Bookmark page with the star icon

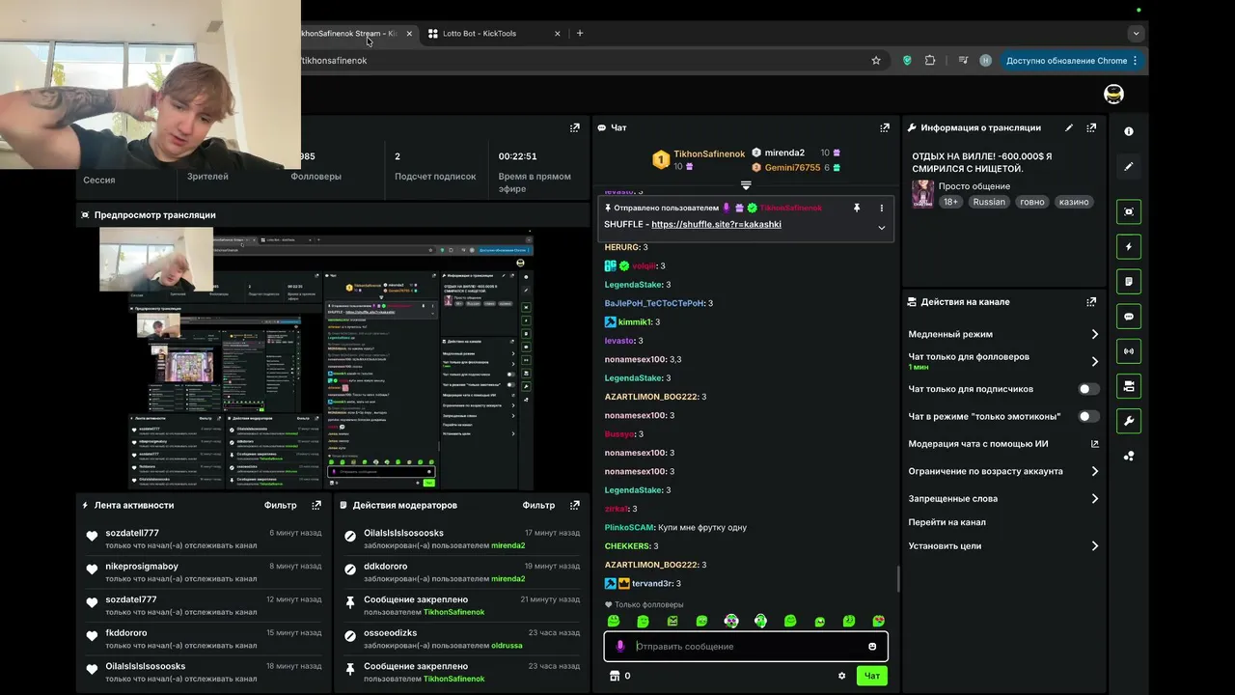point(876,60)
